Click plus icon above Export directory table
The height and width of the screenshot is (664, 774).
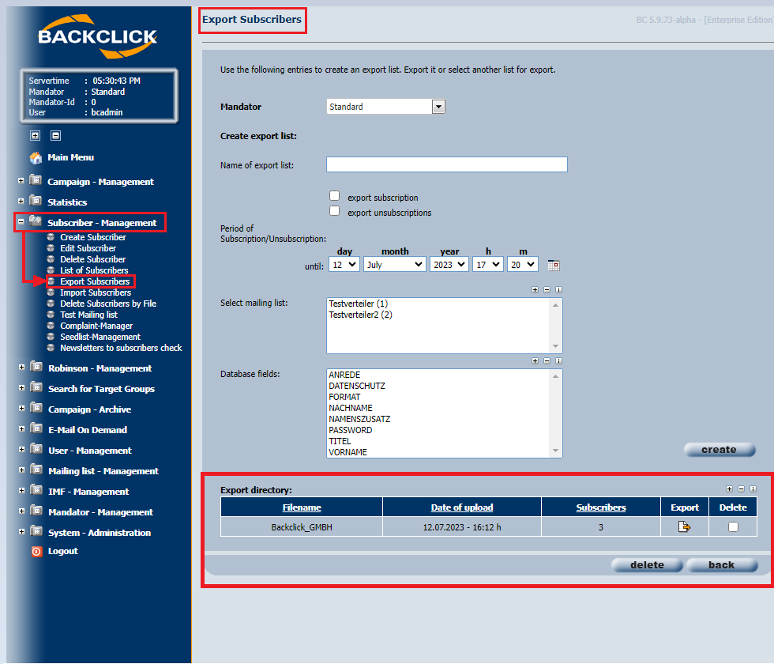tap(729, 489)
